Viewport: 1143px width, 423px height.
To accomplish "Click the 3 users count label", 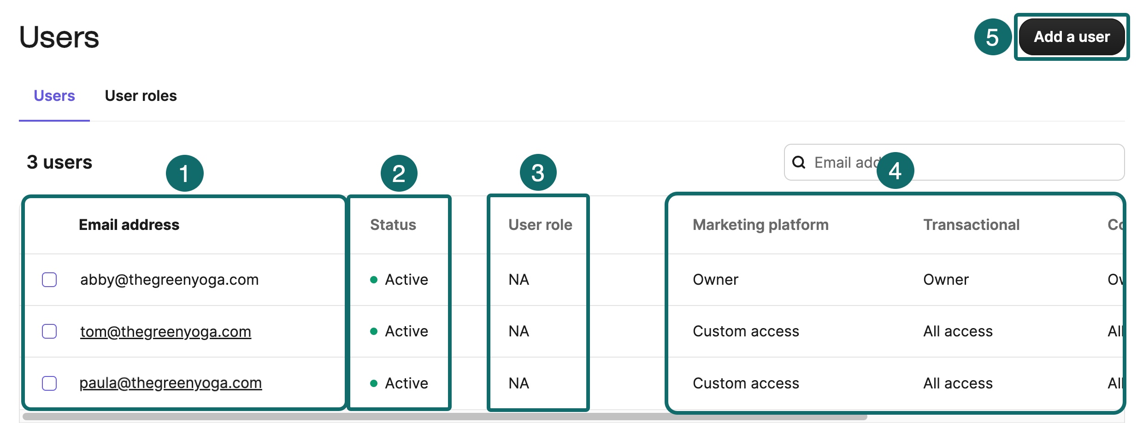I will point(59,162).
